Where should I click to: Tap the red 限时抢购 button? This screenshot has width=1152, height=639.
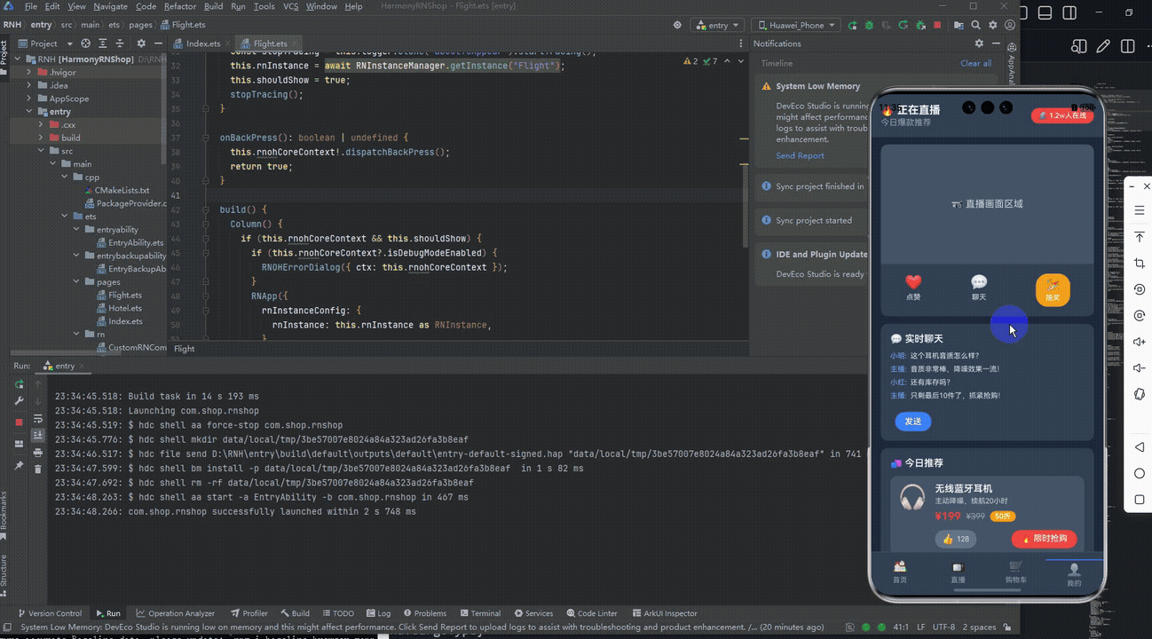pyautogui.click(x=1044, y=539)
